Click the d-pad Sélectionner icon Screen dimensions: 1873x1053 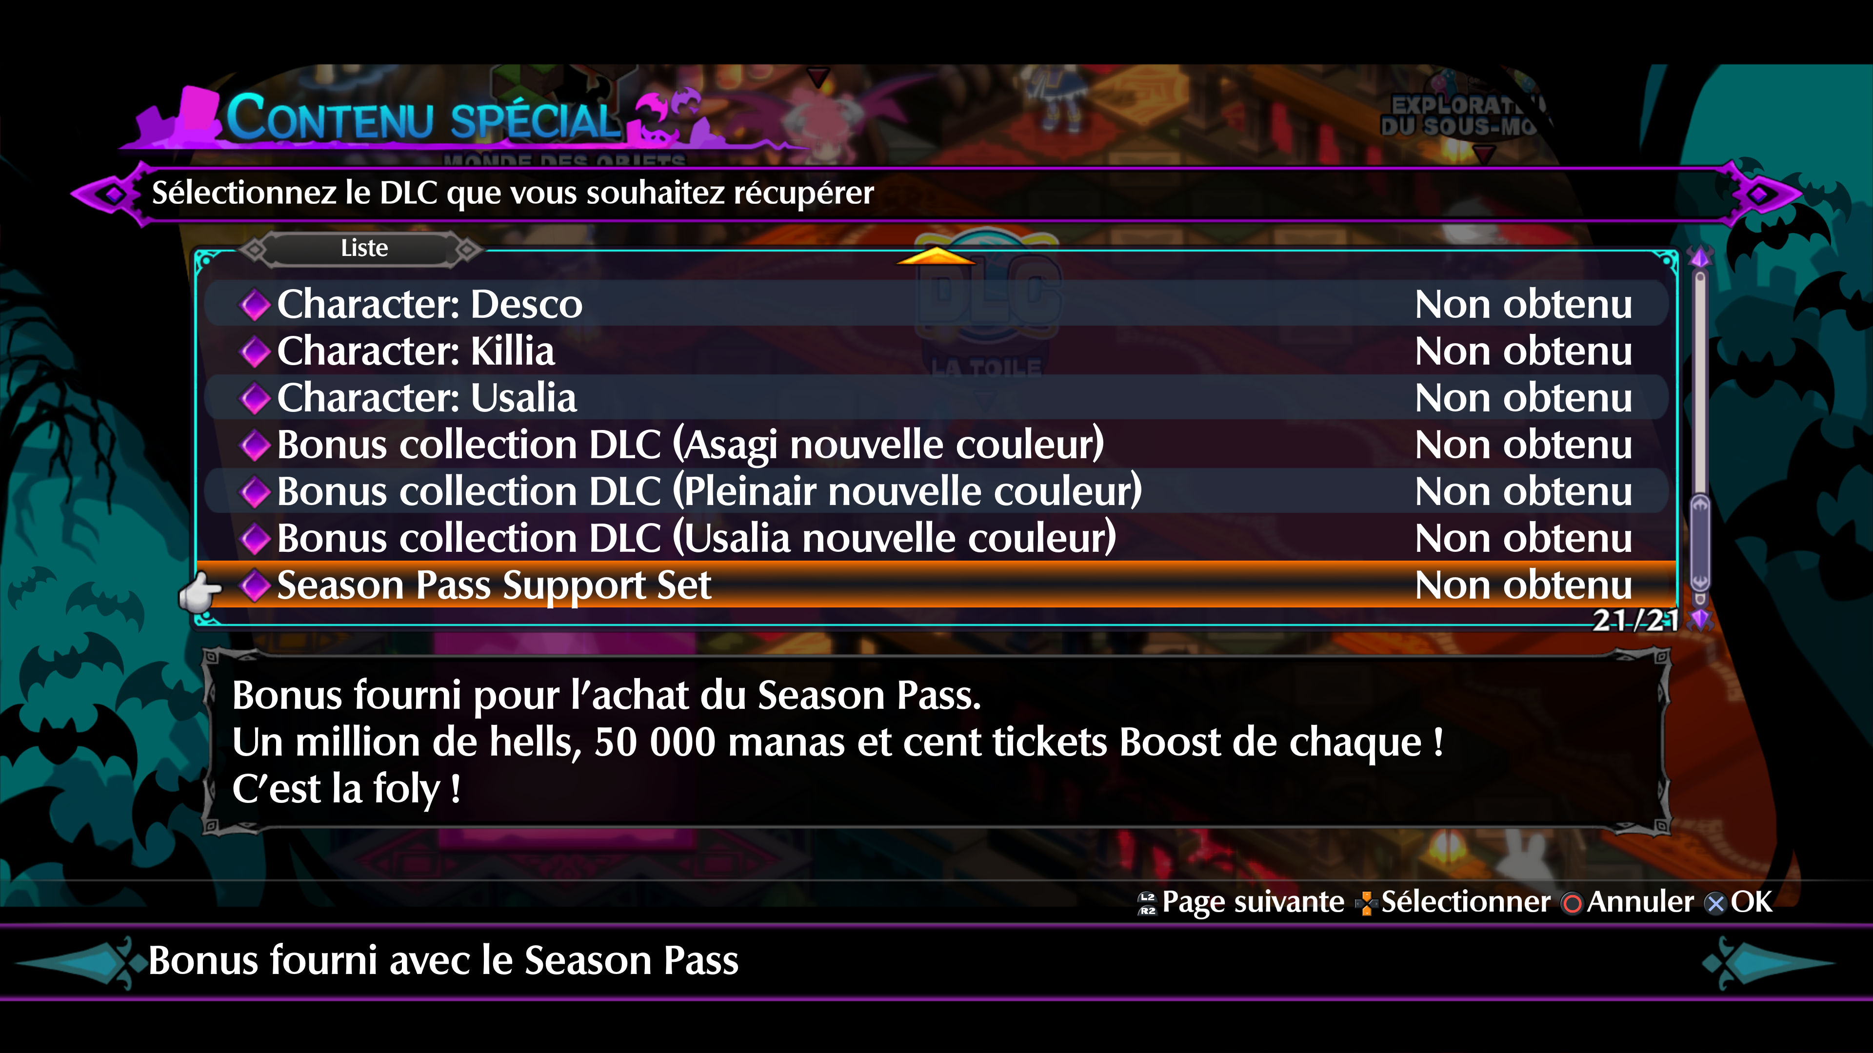click(x=1366, y=903)
